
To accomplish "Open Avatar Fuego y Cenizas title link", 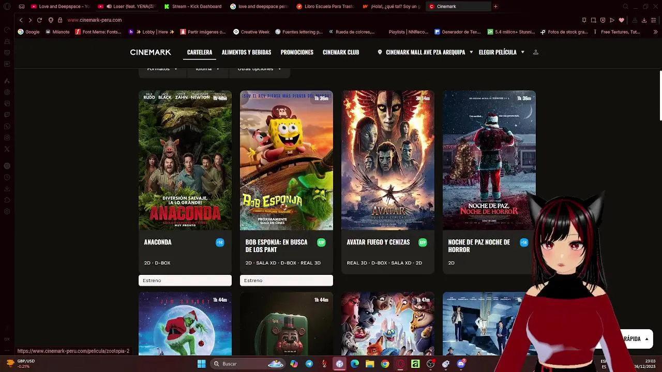I will (x=378, y=242).
